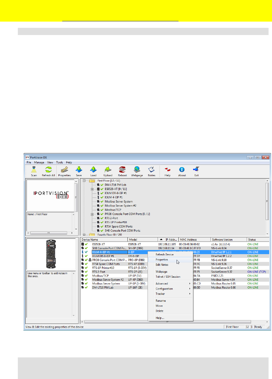The width and height of the screenshot is (272, 379).
Task: Expand the ES9528-XT tree node
Action: click(x=92, y=189)
